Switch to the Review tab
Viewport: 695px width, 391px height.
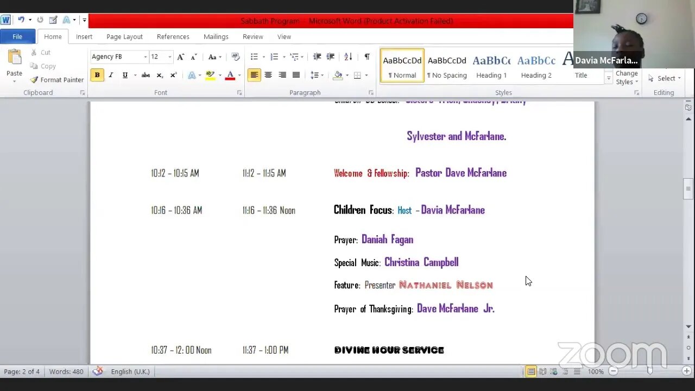click(x=253, y=36)
